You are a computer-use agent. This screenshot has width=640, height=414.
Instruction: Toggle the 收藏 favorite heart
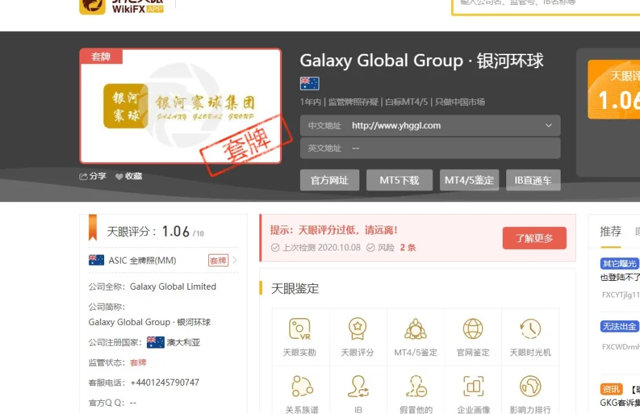(121, 176)
